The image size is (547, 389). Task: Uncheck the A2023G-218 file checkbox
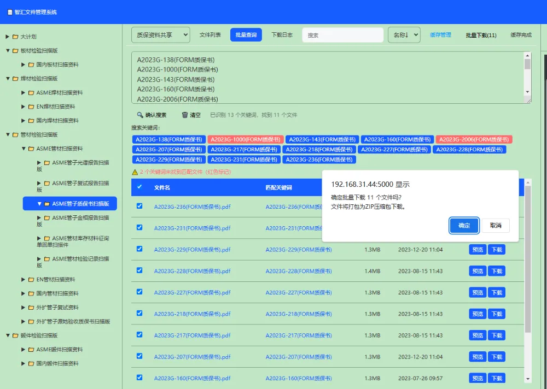pyautogui.click(x=139, y=314)
